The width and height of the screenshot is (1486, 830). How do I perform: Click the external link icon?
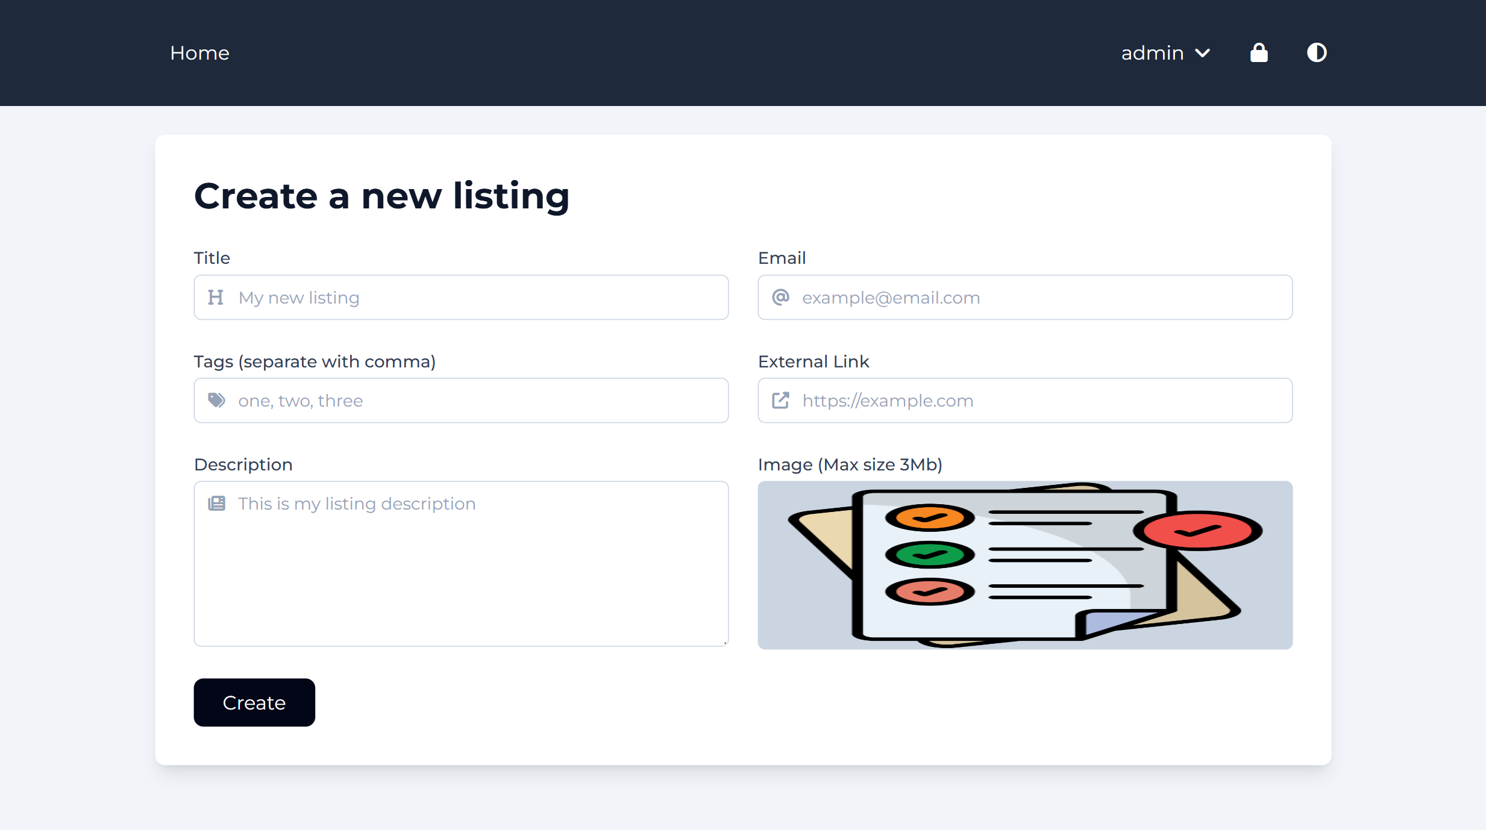(780, 401)
